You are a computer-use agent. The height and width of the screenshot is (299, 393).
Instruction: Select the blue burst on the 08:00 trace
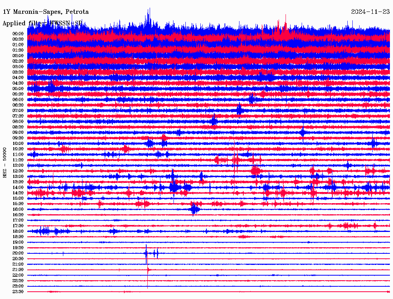(214, 121)
